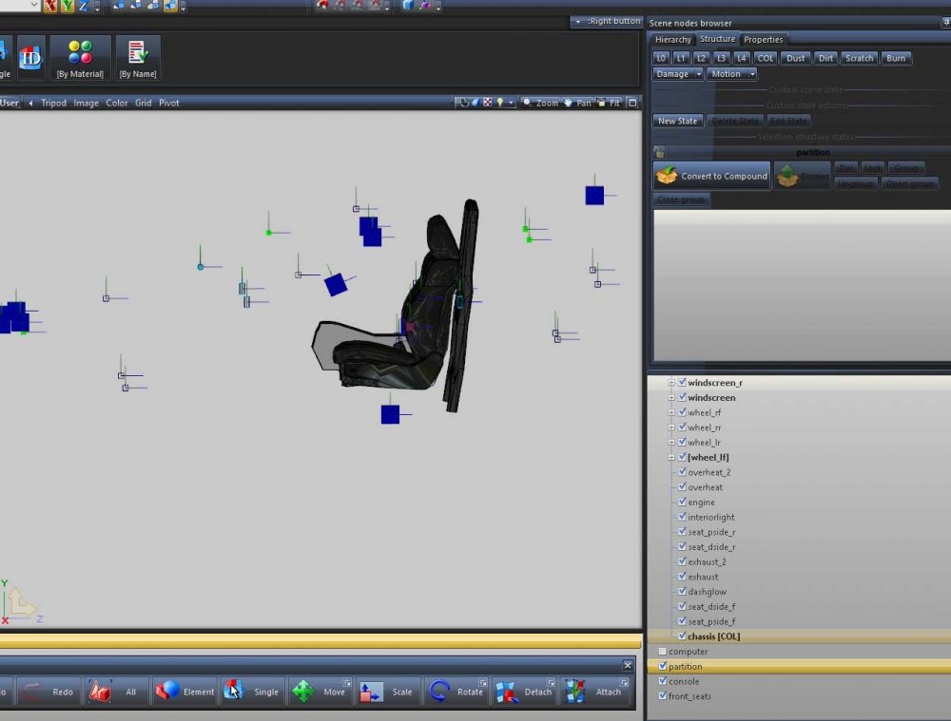Open the Properties tab
Screen dimensions: 951x721
click(x=763, y=40)
